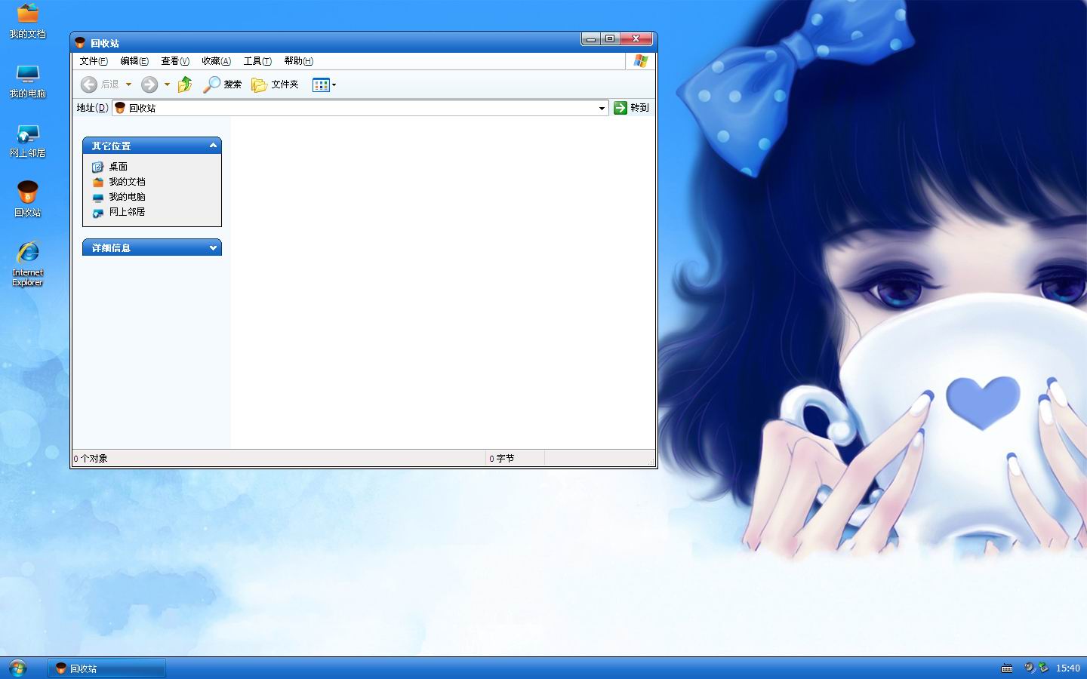Image resolution: width=1087 pixels, height=679 pixels.
Task: Click the Windows flag logo in menu bar corner
Action: tap(641, 61)
